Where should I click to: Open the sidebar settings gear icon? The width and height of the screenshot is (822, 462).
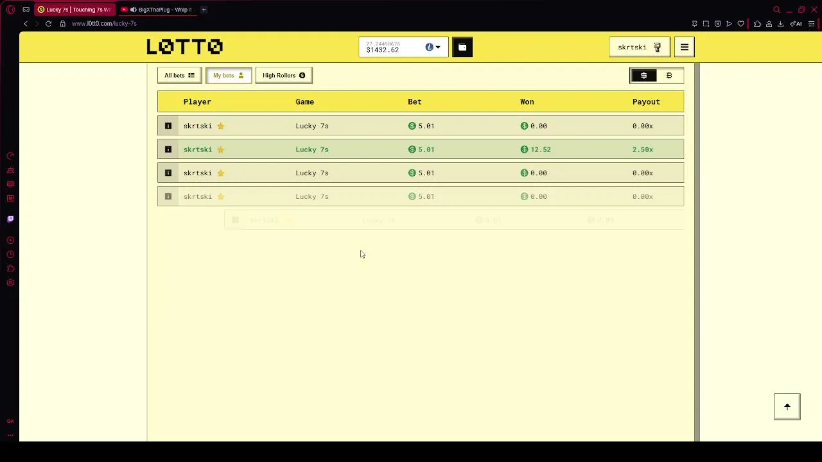[x=10, y=282]
